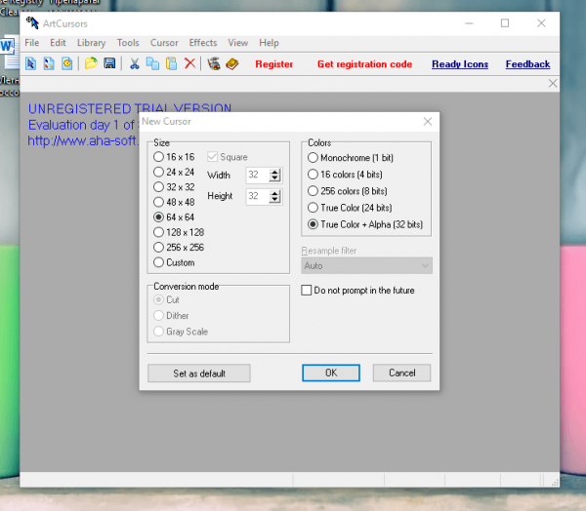
Task: Open a file with the folder icon
Action: pos(91,63)
